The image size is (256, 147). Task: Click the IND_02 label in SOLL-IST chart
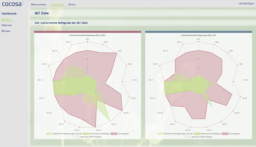pos(244,98)
